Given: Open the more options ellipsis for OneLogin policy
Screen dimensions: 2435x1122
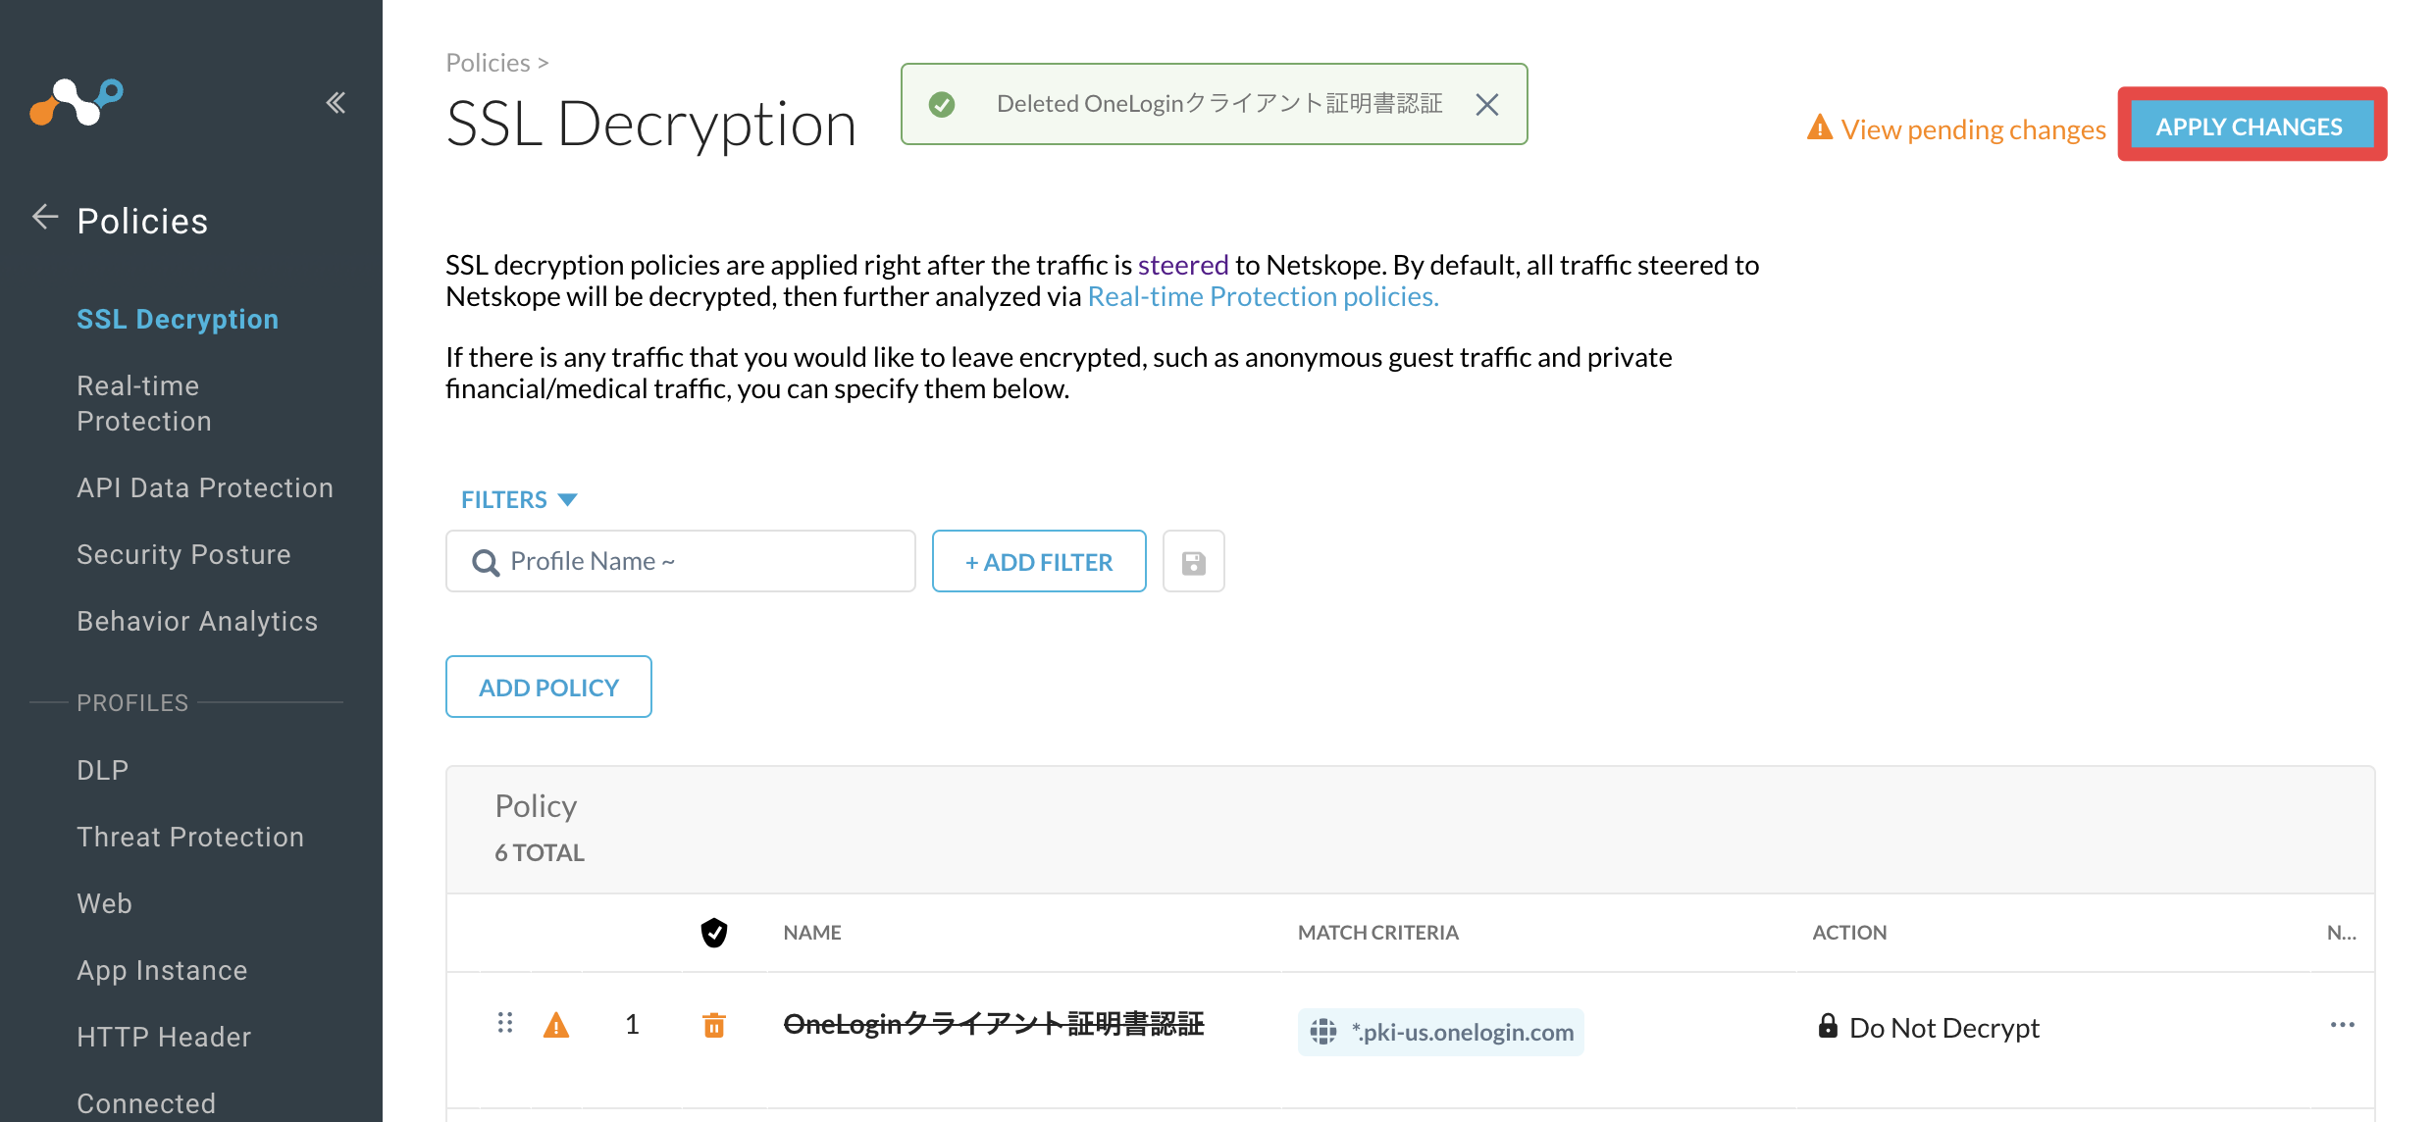Looking at the screenshot, I should click(2343, 1025).
